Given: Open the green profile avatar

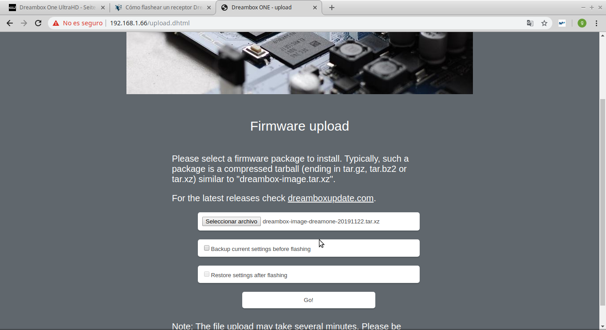Looking at the screenshot, I should coord(582,23).
